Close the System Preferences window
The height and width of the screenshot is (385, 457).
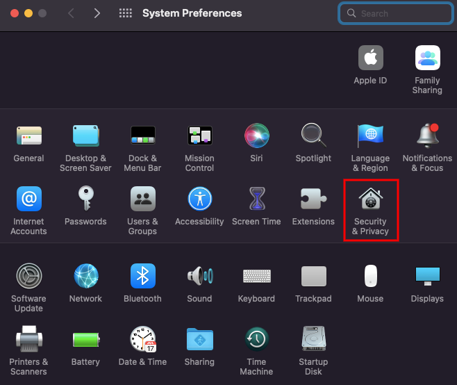tap(15, 13)
